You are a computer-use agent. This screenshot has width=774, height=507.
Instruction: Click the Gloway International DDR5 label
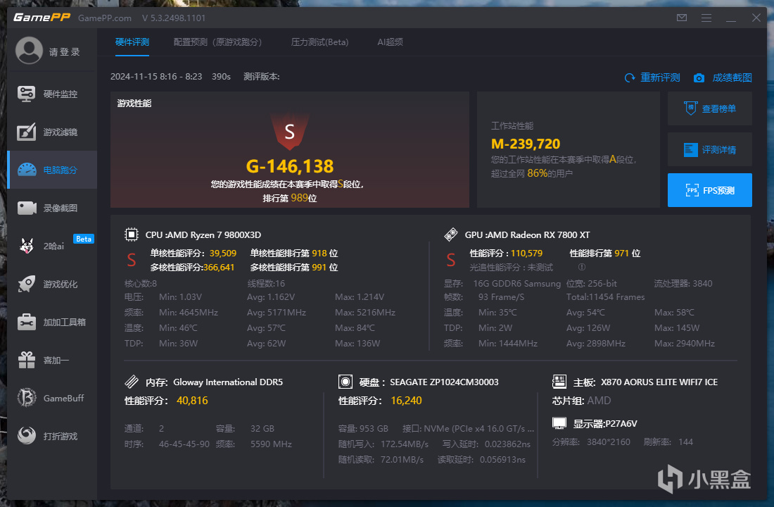[x=228, y=382]
